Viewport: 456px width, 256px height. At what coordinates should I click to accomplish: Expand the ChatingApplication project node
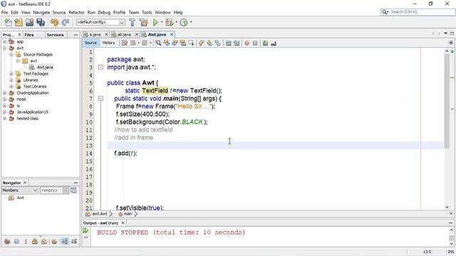4,93
